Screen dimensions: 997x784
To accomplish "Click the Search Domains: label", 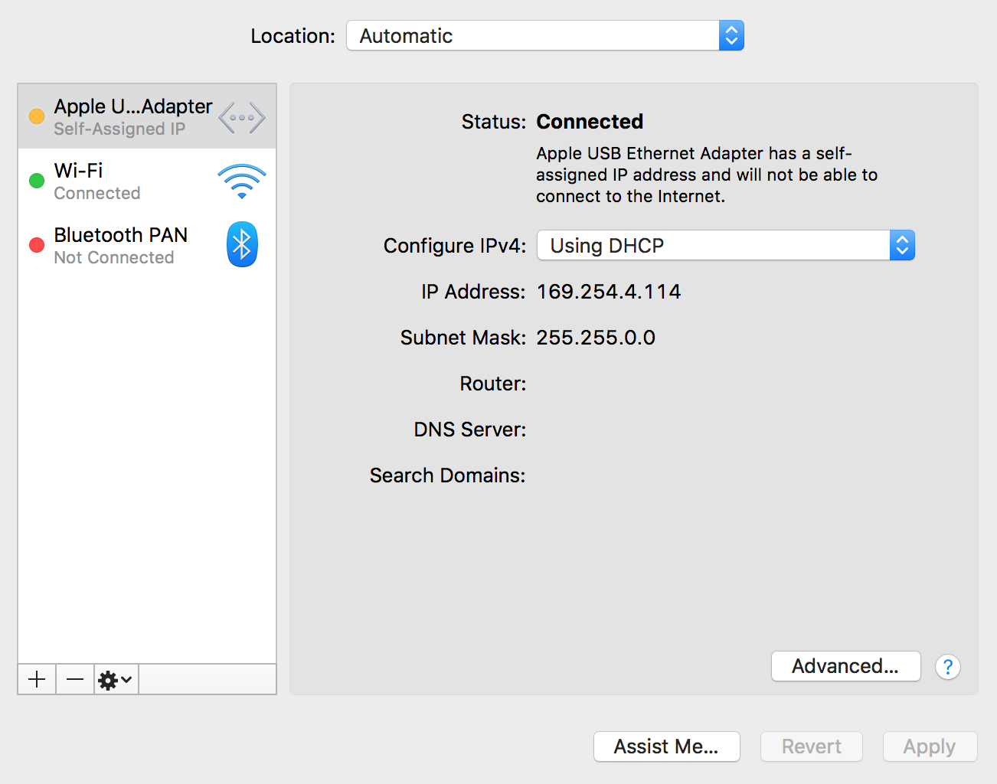I will pos(447,475).
